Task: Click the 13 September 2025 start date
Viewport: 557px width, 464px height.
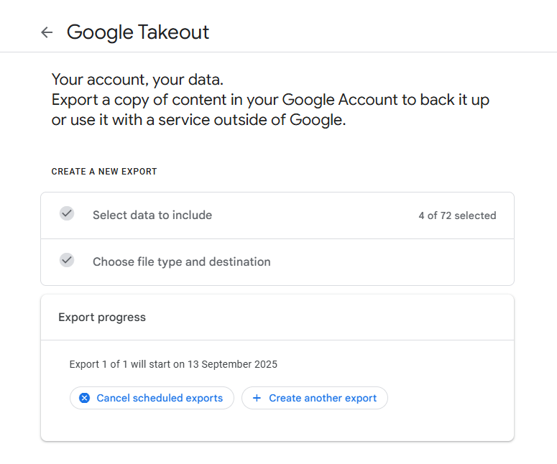Action: click(232, 364)
